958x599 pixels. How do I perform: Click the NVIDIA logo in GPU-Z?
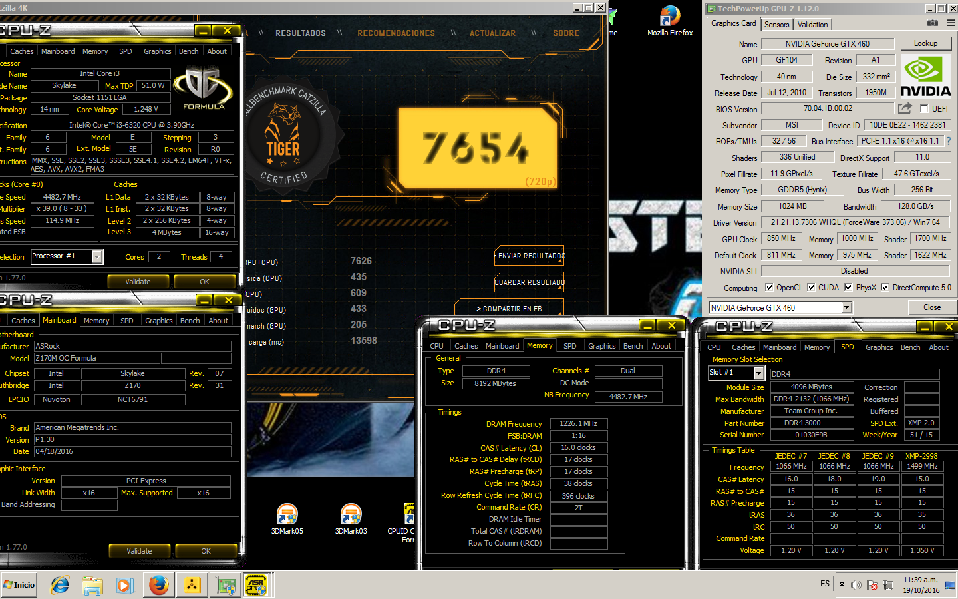pos(925,77)
